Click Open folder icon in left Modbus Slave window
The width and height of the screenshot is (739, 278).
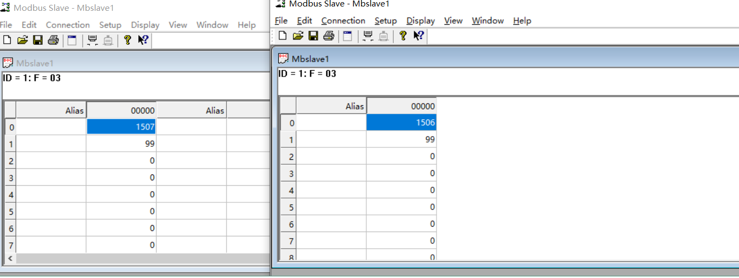click(x=22, y=40)
